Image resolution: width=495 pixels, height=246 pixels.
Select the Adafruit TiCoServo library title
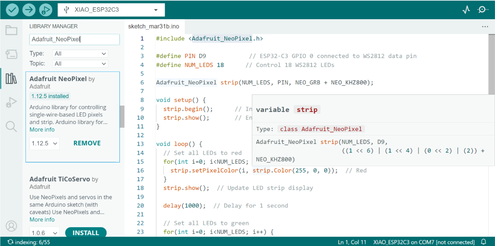click(x=60, y=179)
